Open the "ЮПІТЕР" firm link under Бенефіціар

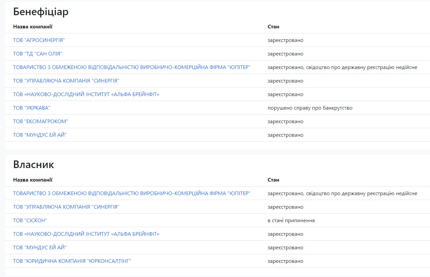click(x=132, y=67)
